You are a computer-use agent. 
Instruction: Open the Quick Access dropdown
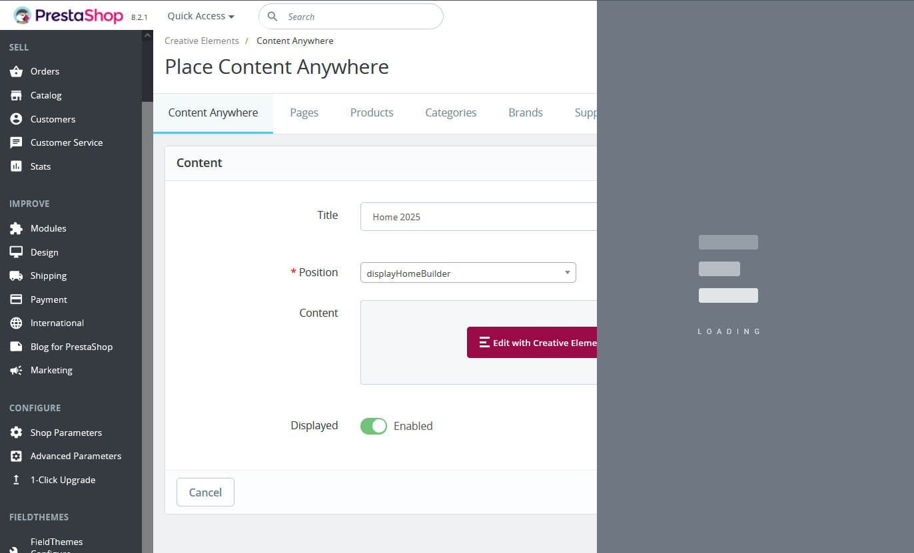(201, 16)
